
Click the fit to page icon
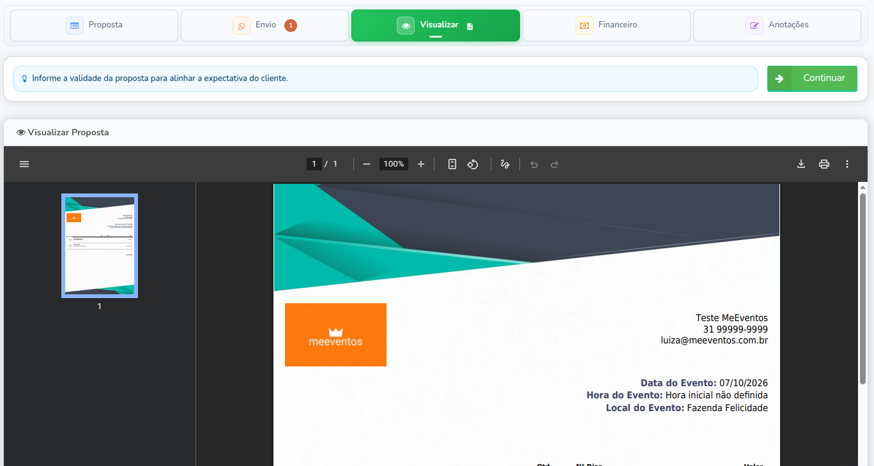tap(452, 164)
